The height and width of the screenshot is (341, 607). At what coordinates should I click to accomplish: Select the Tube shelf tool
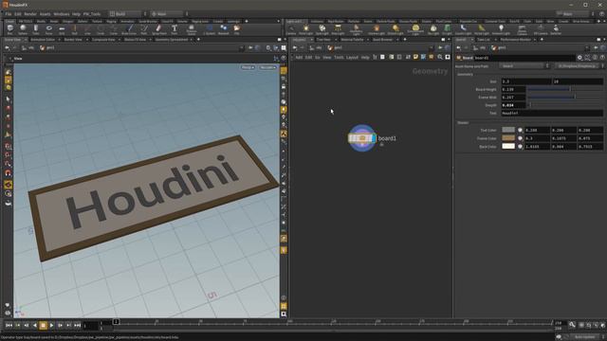click(36, 29)
